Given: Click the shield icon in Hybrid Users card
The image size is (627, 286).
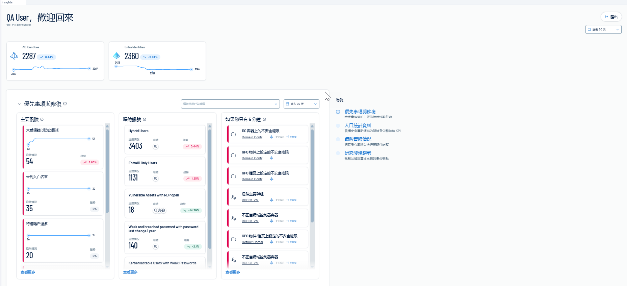Looking at the screenshot, I should point(156,146).
